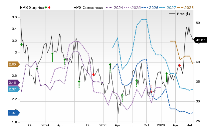Viewport: 213px width, 127px height.
Task: Click the green surprise arrow beside the 3.2 axis label
Action: (x=21, y=44)
